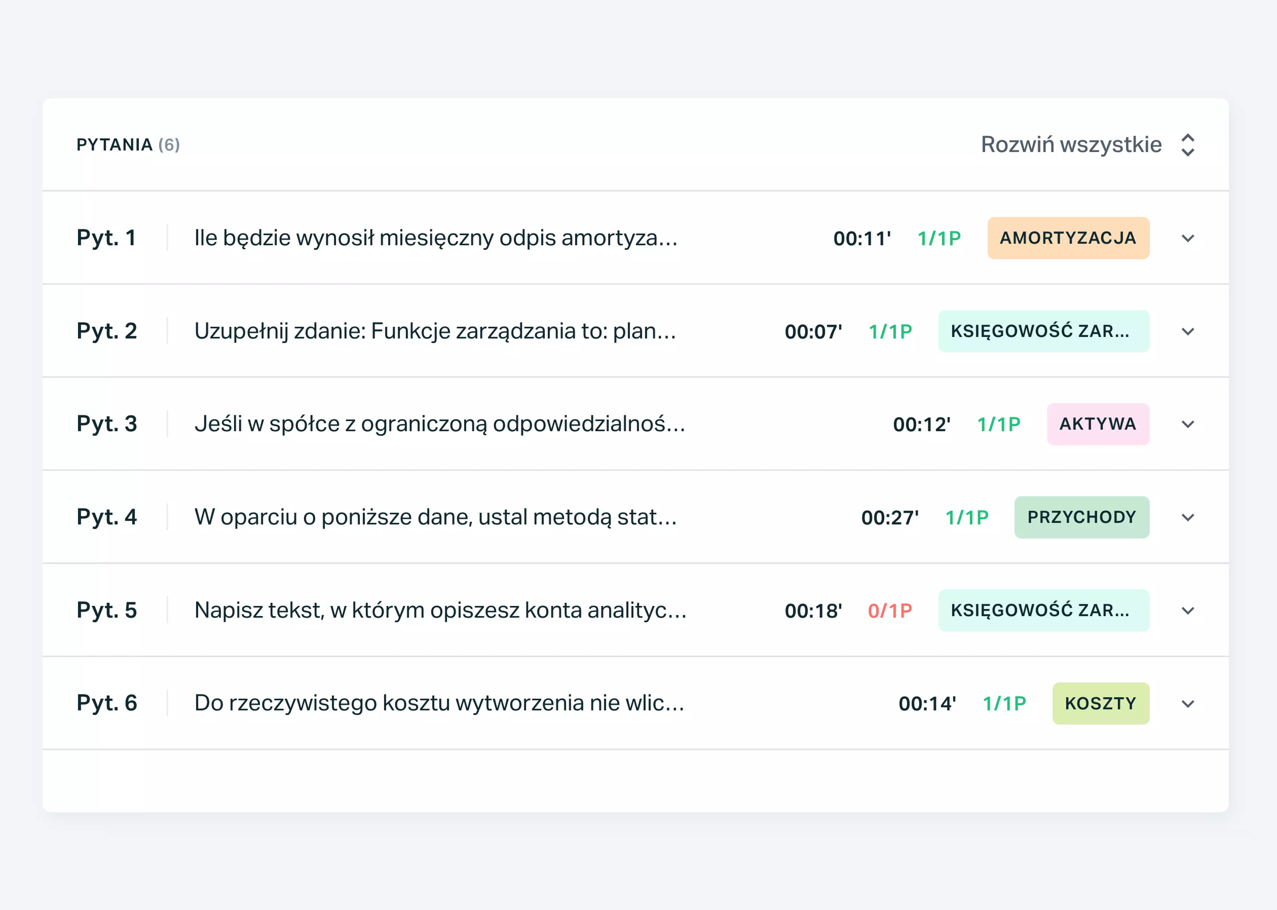Open question text 'Napisz tekst, w którym opiszesz konta analityc...'
The image size is (1277, 910).
point(440,610)
